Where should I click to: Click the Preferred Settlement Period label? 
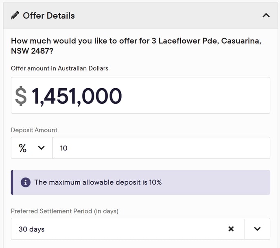(64, 211)
